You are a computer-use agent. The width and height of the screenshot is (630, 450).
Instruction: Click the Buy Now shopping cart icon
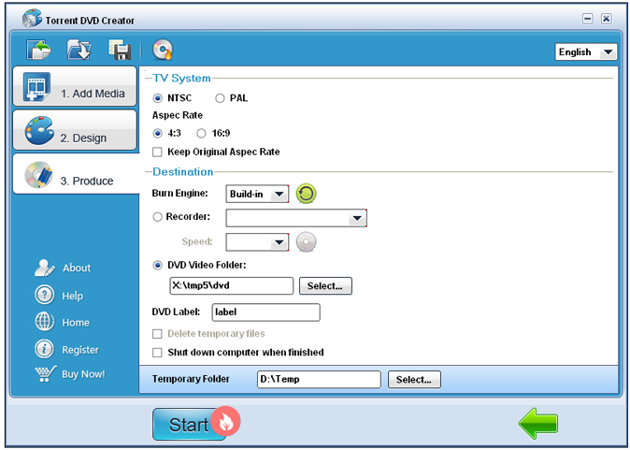click(x=46, y=374)
